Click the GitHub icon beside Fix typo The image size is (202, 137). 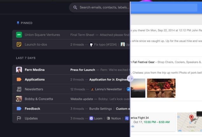pos(91,45)
